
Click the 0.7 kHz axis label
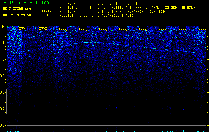3,109
